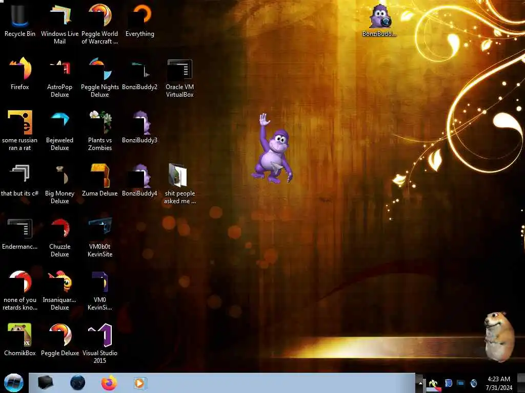Open the volume tray icon
525x393 pixels.
474,383
